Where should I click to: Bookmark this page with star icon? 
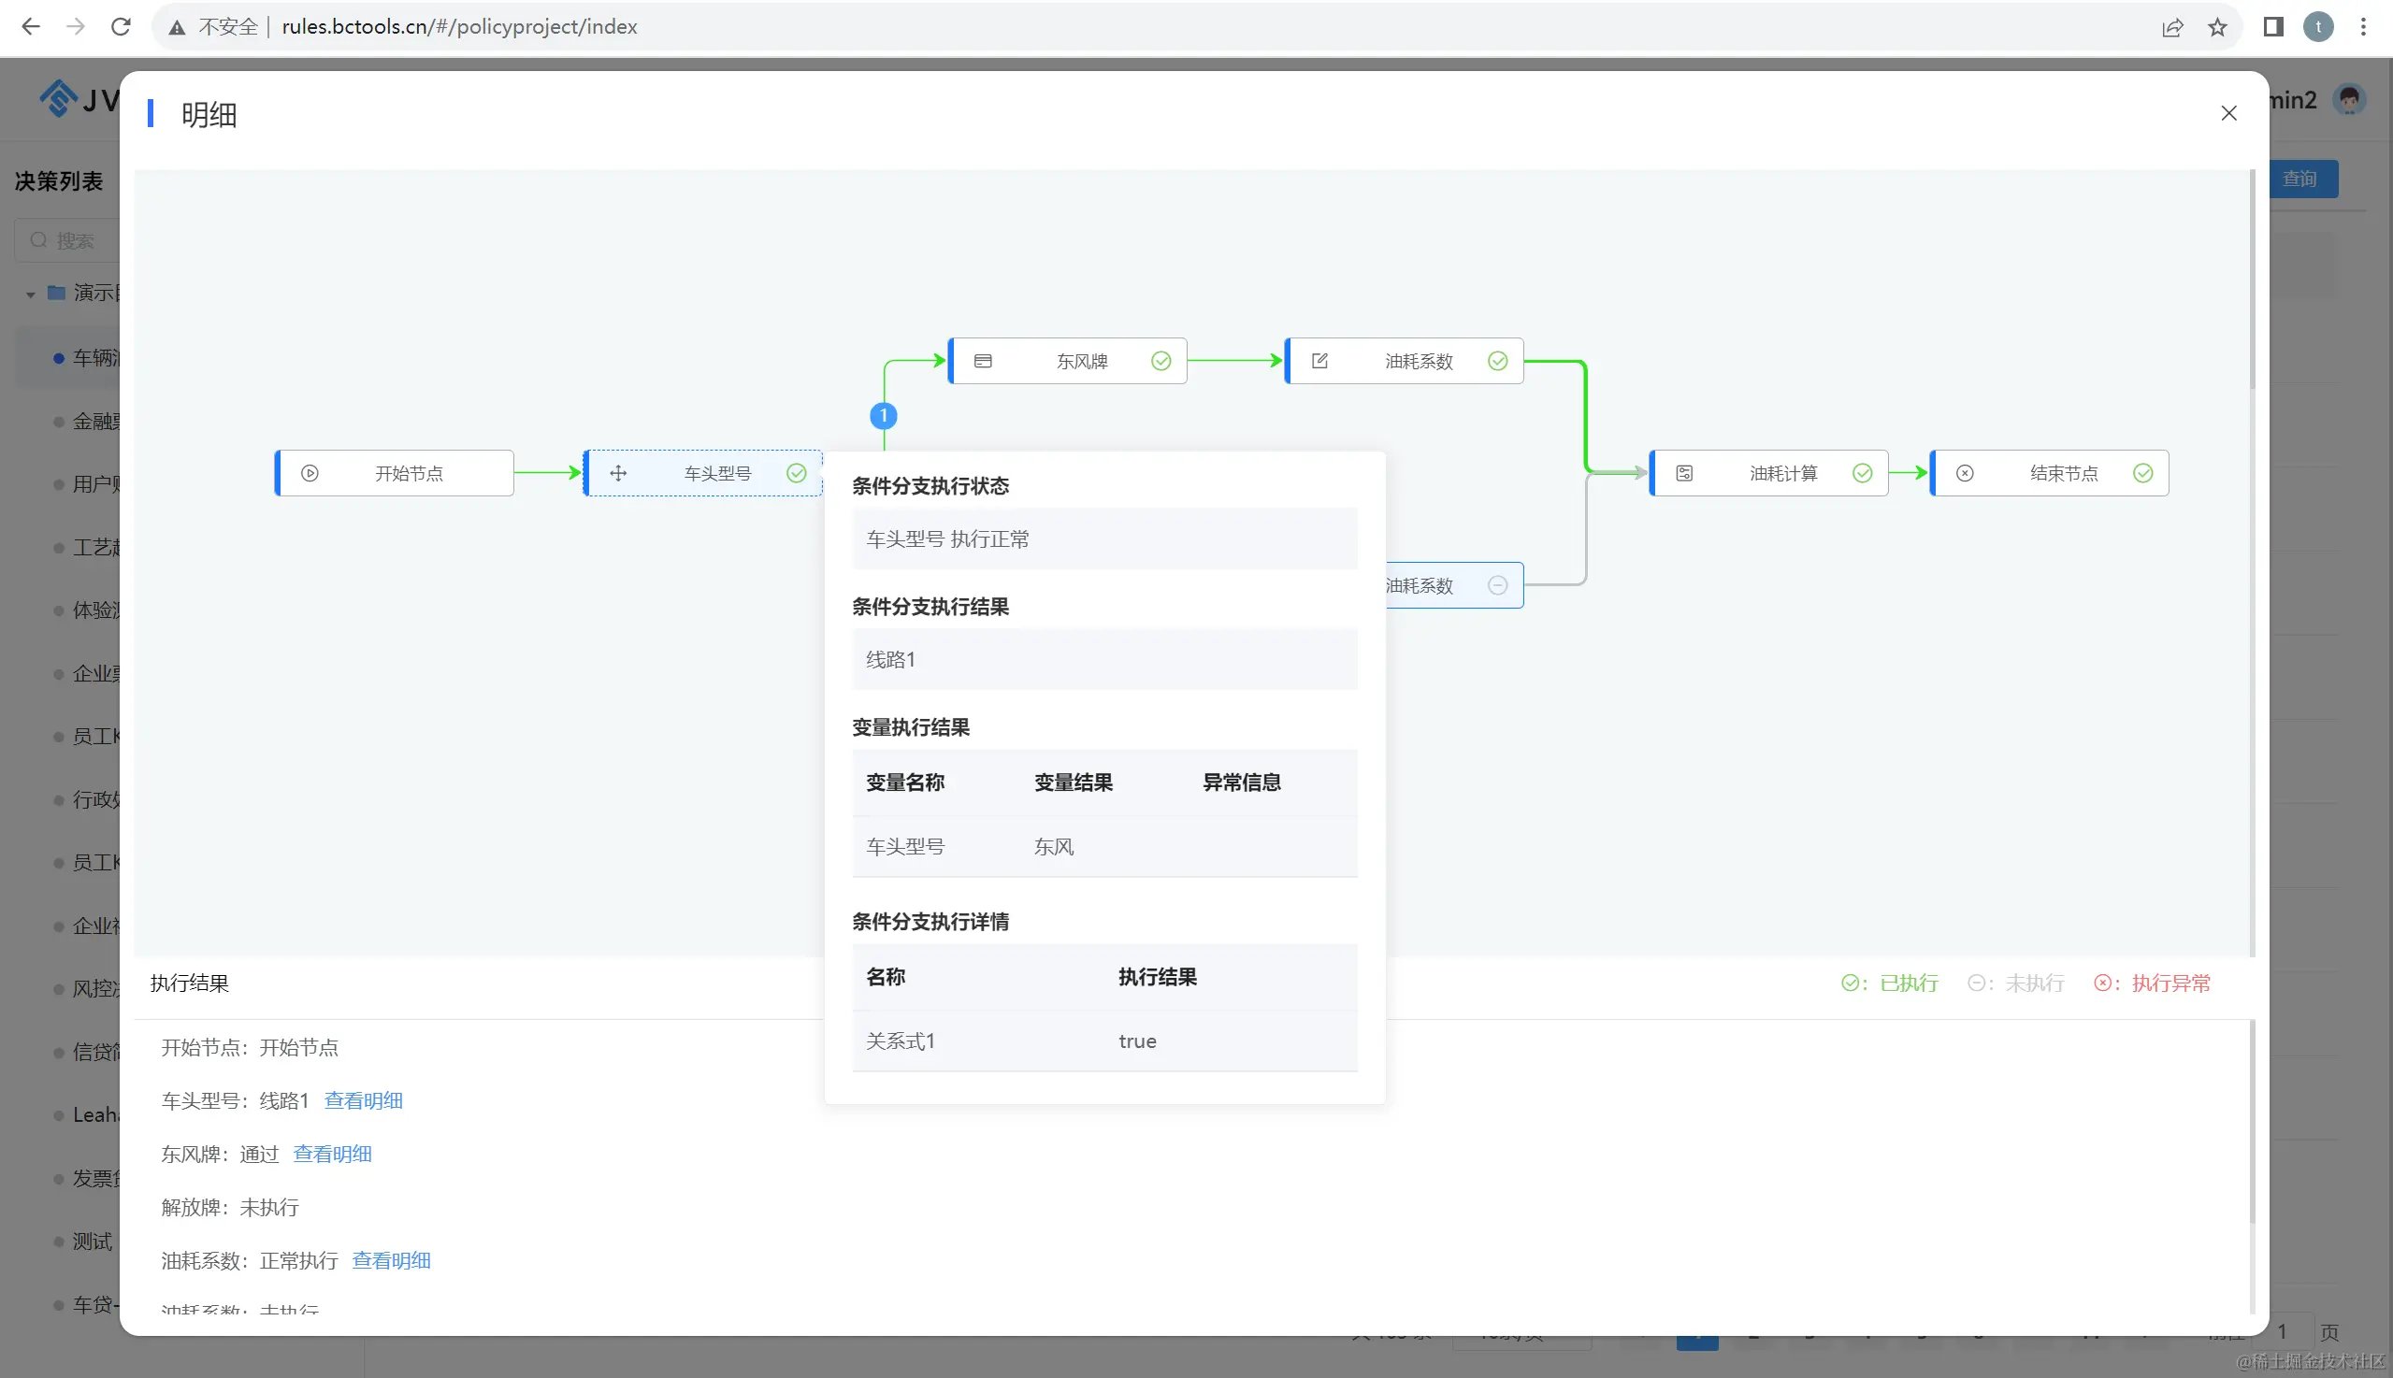point(2217,26)
